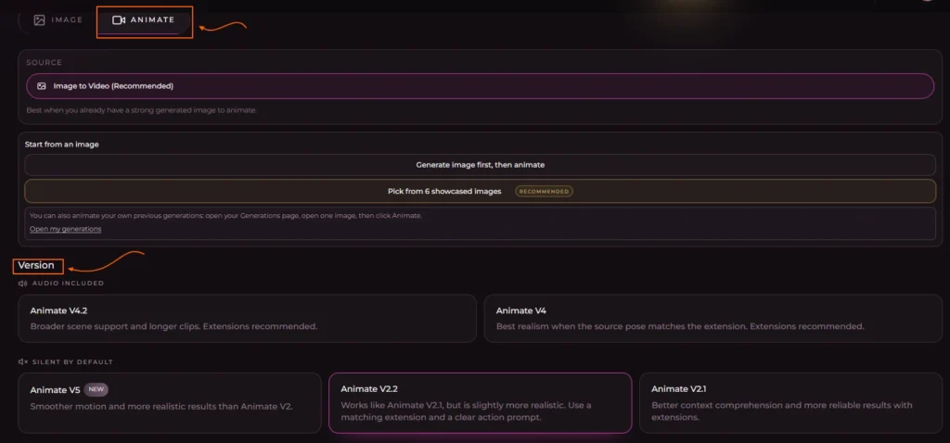Pick from 6 showcased images

(x=480, y=191)
